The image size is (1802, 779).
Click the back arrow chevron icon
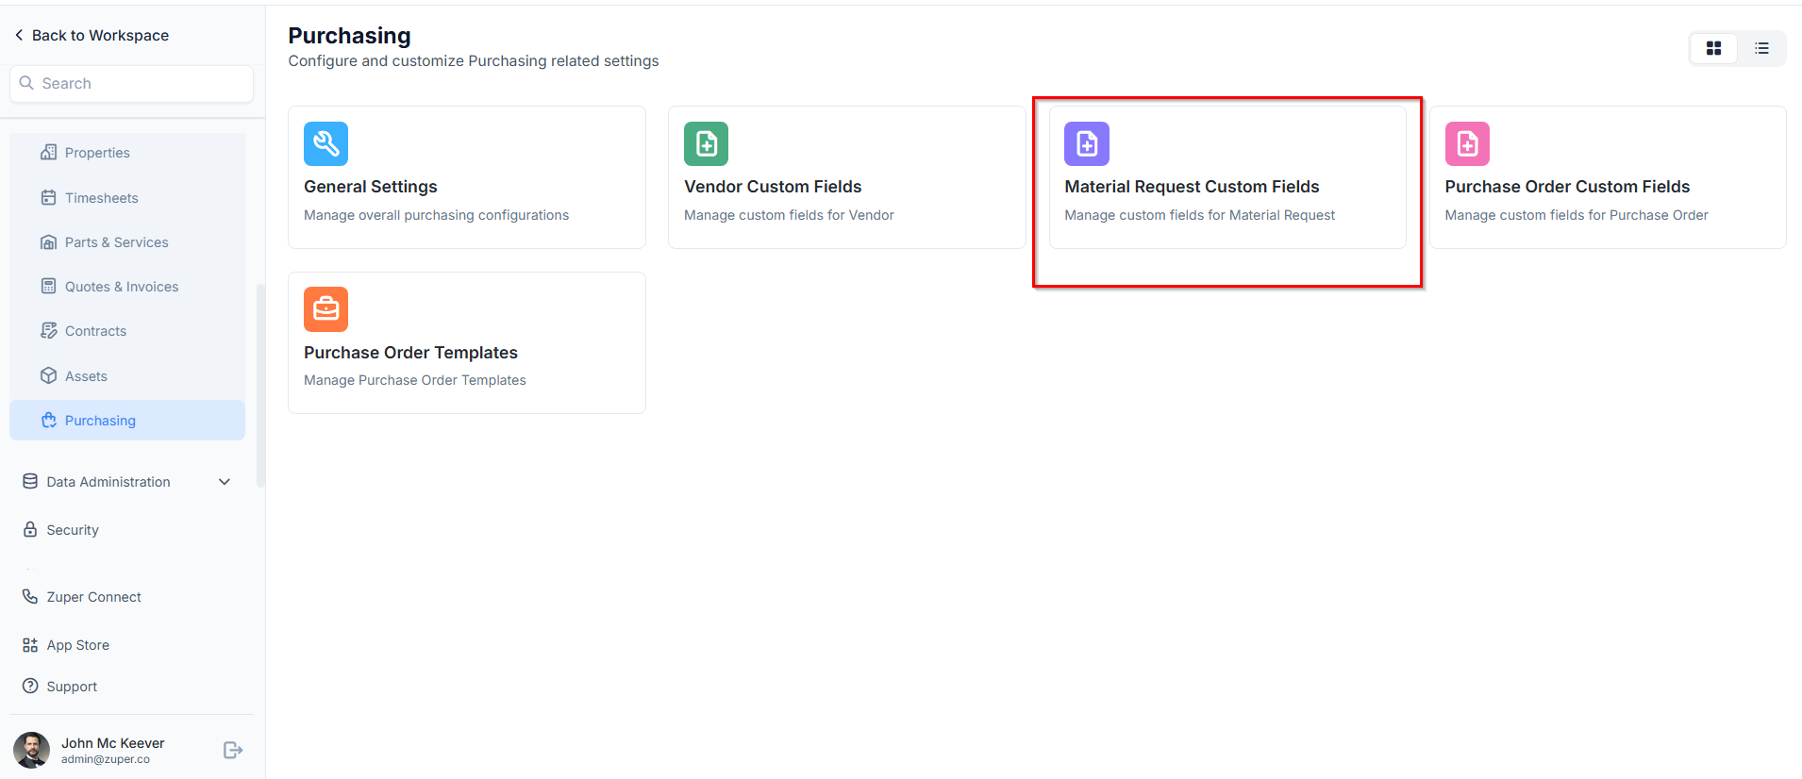coord(19,35)
